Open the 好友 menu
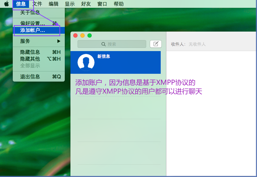Image resolution: width=257 pixels, height=177 pixels. 86,4
